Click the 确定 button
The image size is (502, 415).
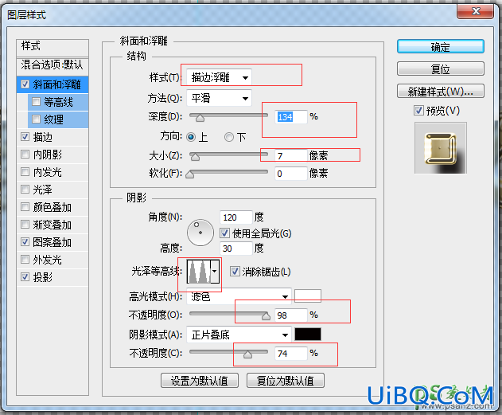pyautogui.click(x=441, y=47)
